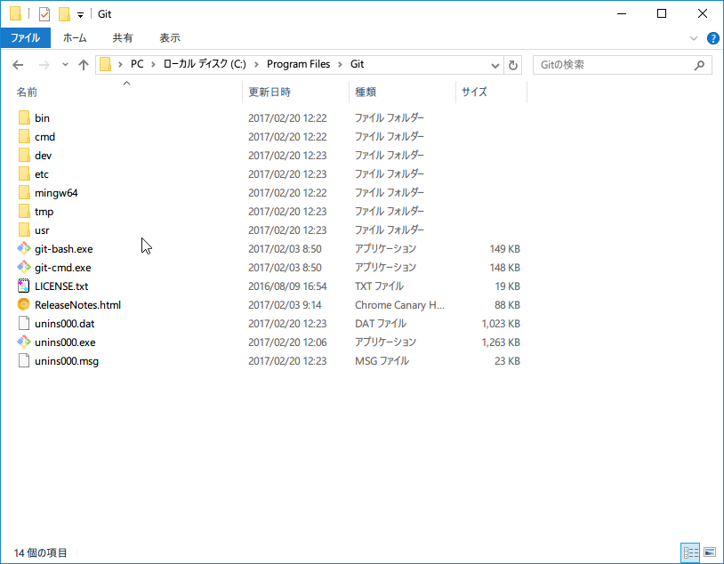Click the 2016/08/09 16:54 date cell
This screenshot has width=724, height=564.
coord(287,286)
